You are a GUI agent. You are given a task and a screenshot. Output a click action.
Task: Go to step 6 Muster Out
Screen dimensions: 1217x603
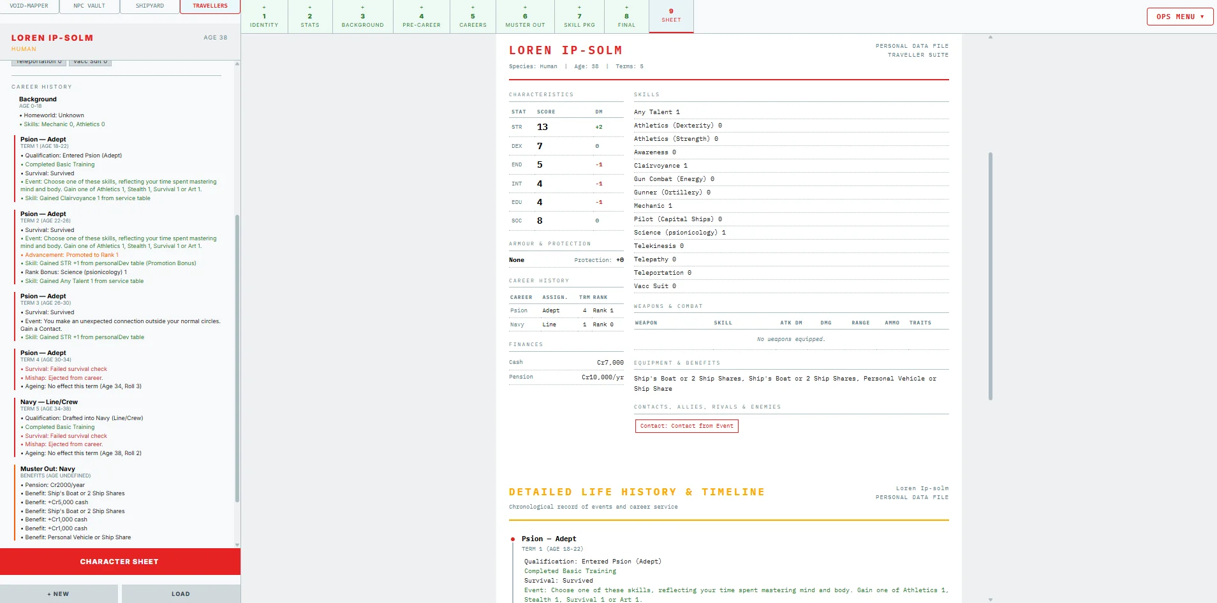click(x=526, y=17)
